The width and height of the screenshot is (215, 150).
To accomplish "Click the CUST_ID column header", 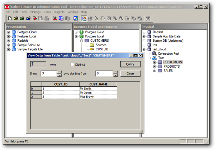I will click(61, 84).
